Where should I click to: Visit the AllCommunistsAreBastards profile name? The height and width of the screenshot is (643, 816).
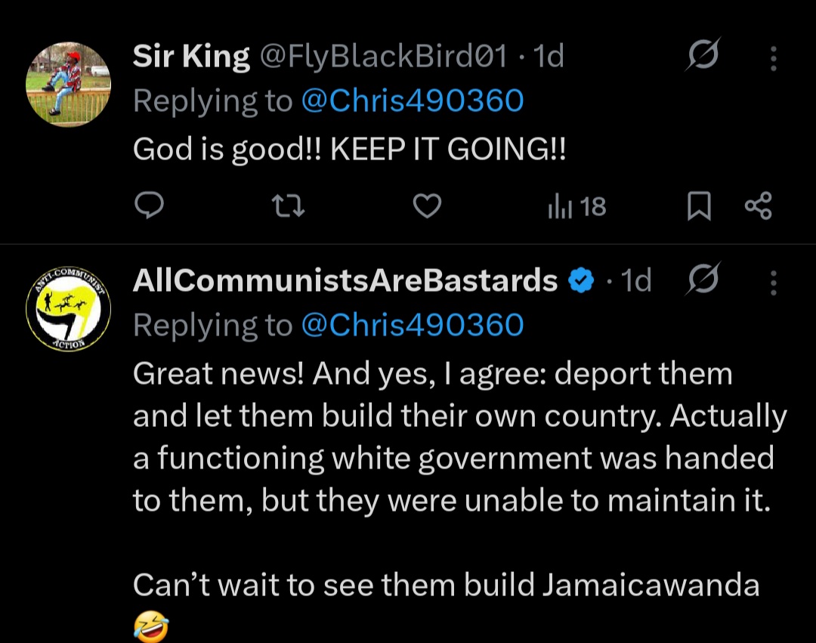345,280
